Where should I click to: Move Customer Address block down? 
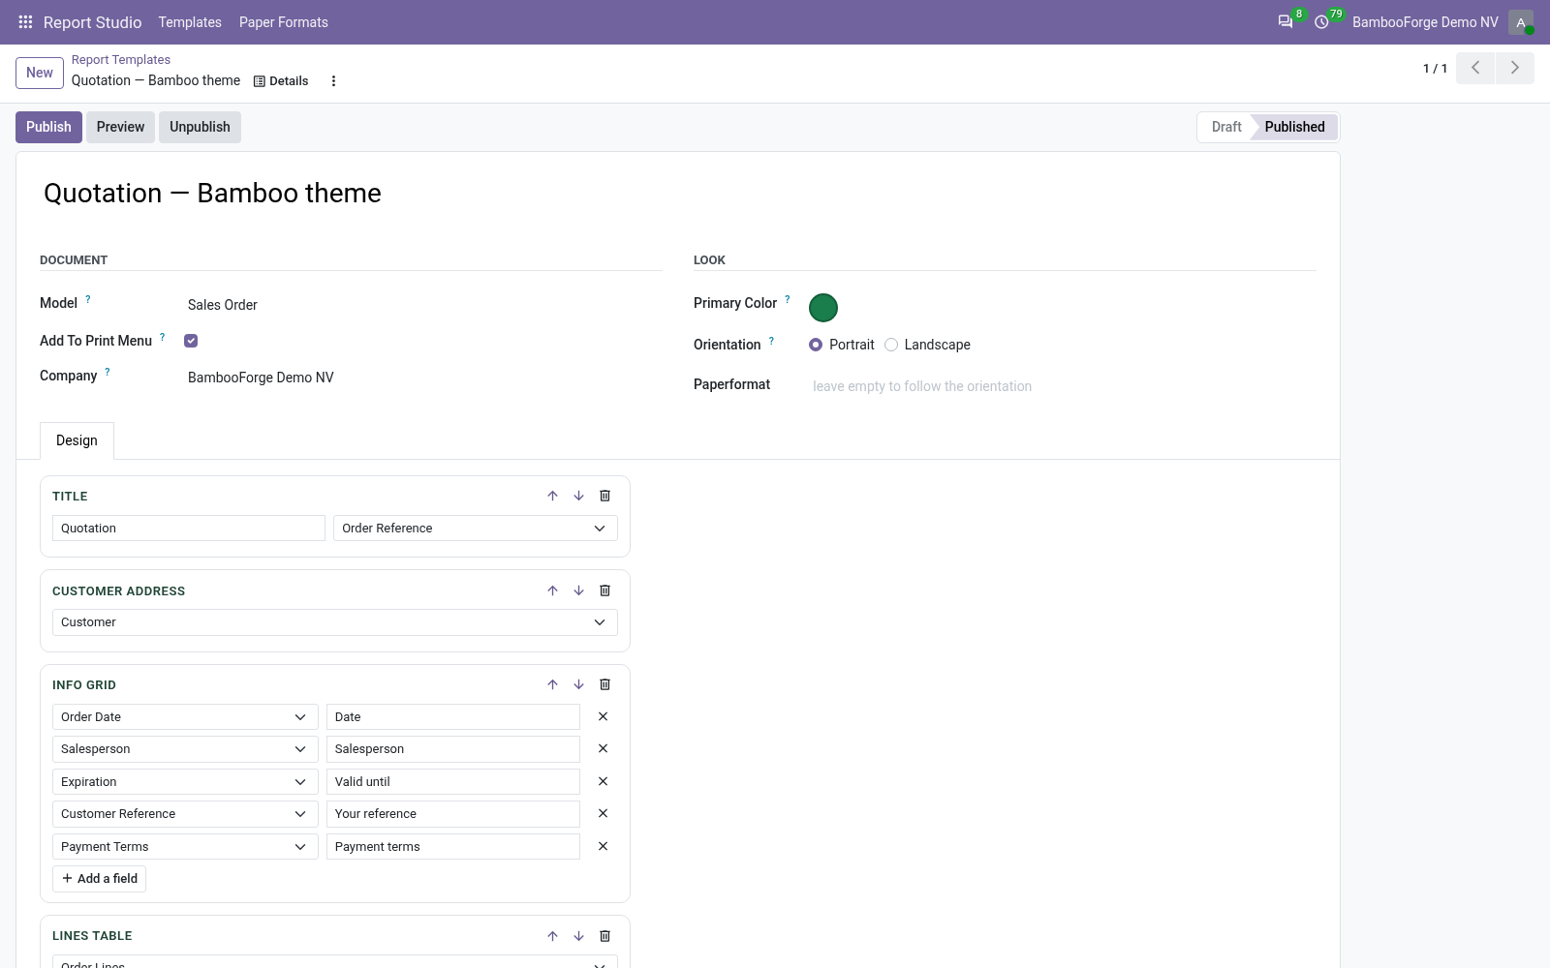pyautogui.click(x=578, y=590)
